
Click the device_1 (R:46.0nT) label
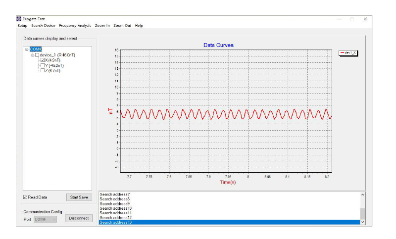click(57, 55)
